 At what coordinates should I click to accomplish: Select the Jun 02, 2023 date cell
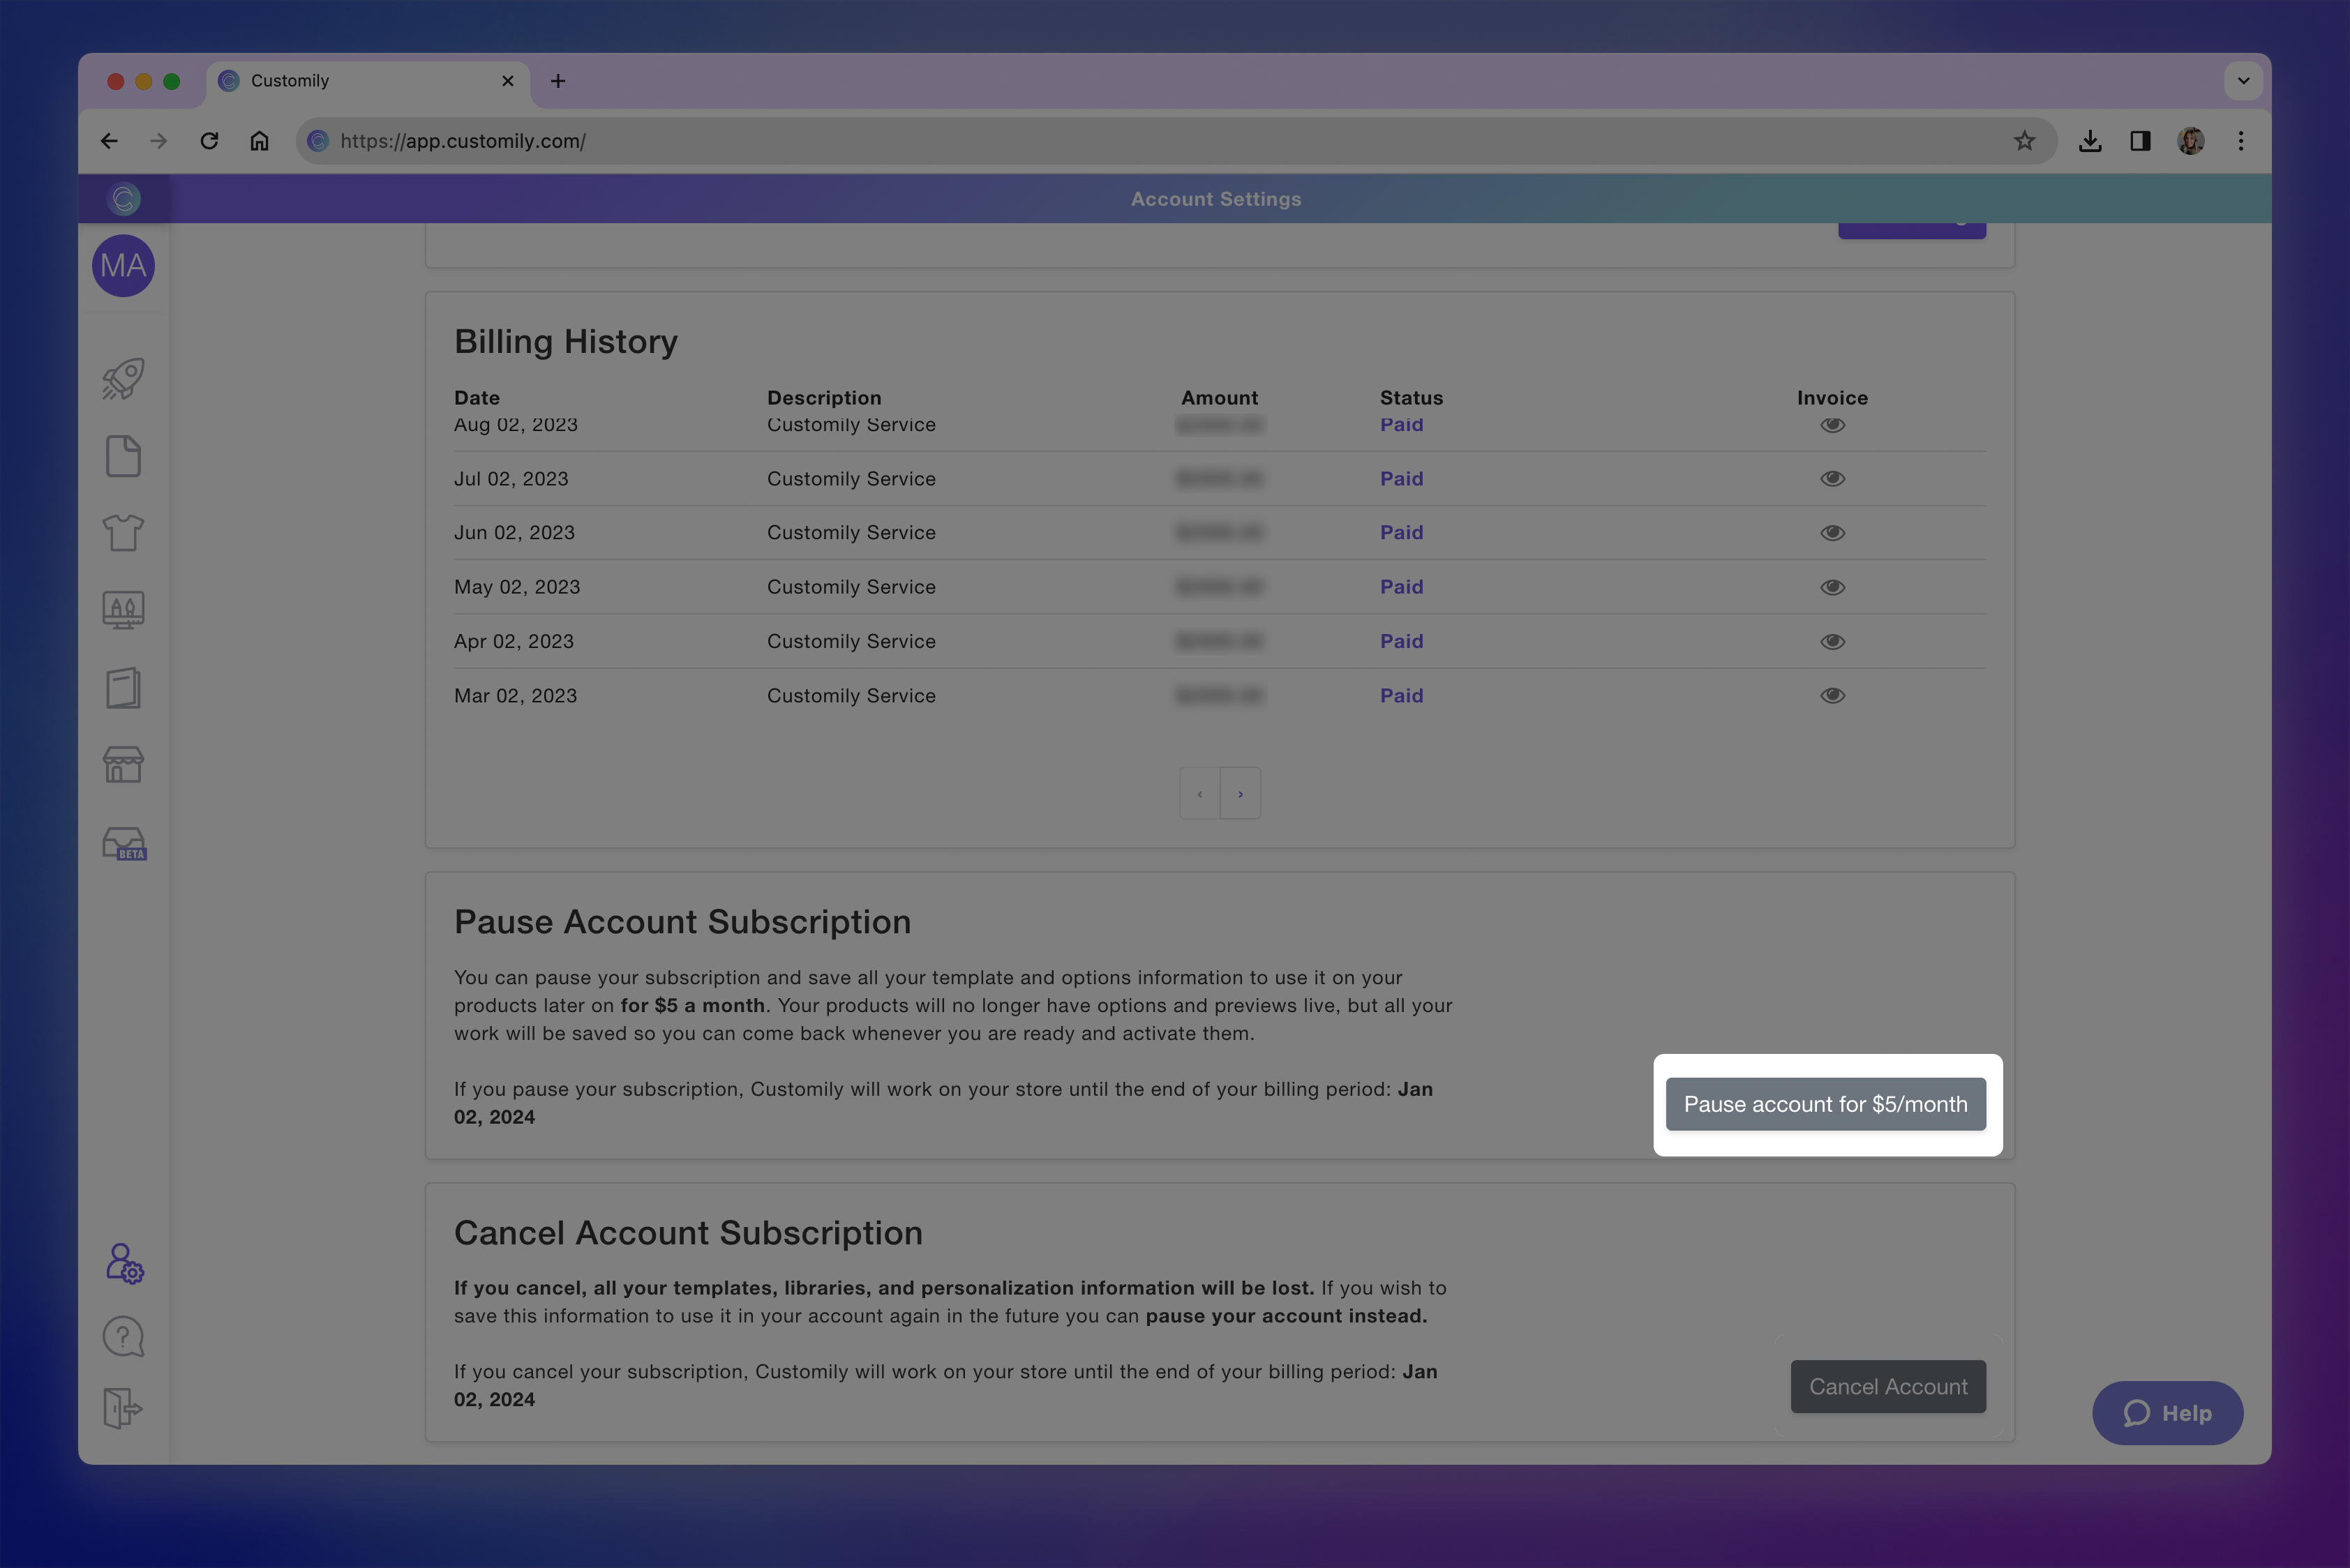tap(514, 533)
